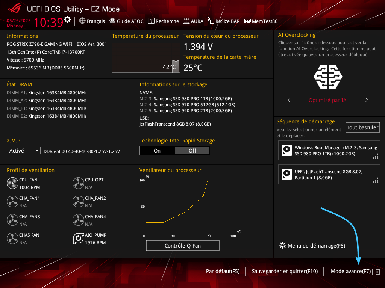This screenshot has height=288, width=385.
Task: Go to next AI Overclocking option
Action: coord(366,100)
